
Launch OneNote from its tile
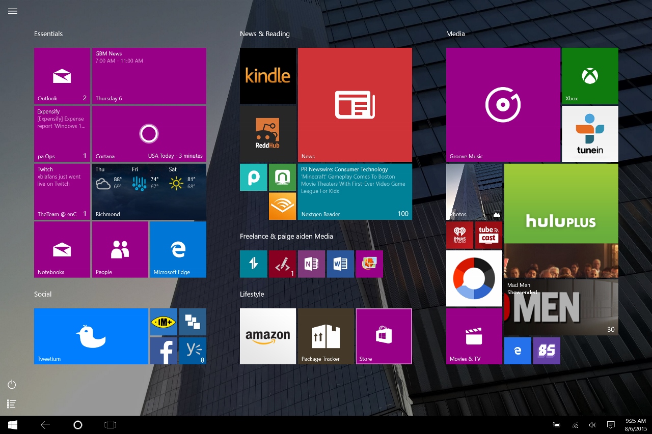[x=311, y=264]
